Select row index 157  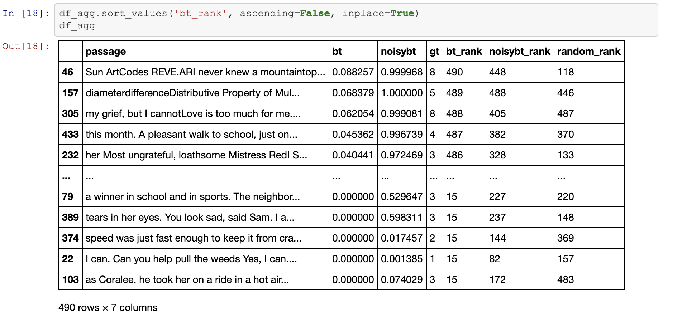click(70, 93)
